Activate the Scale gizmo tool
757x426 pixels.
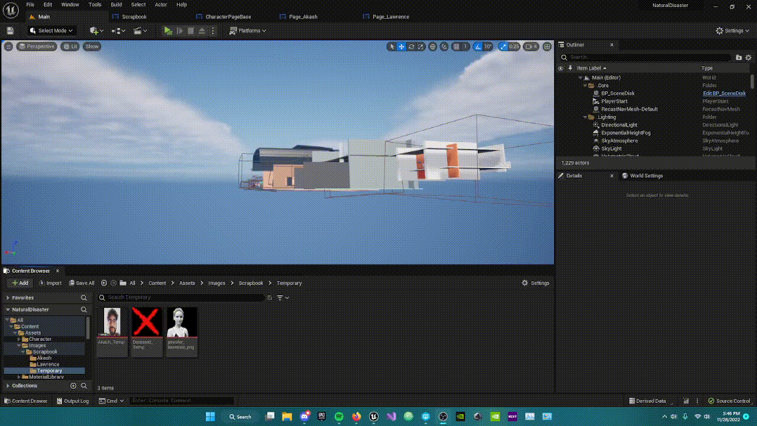pyautogui.click(x=420, y=46)
